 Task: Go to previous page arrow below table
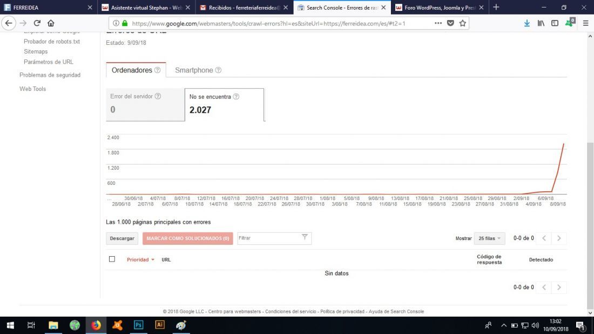coord(544,288)
